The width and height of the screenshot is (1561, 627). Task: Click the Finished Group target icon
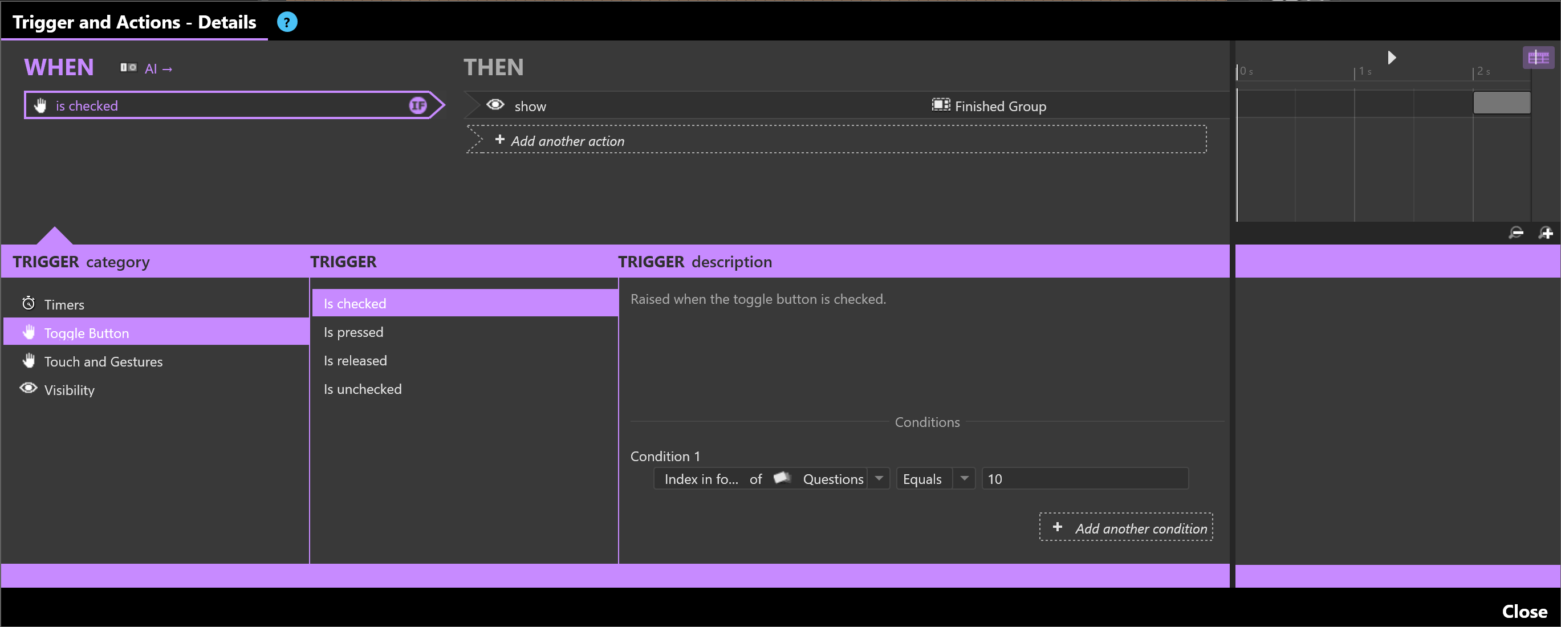[x=941, y=105]
